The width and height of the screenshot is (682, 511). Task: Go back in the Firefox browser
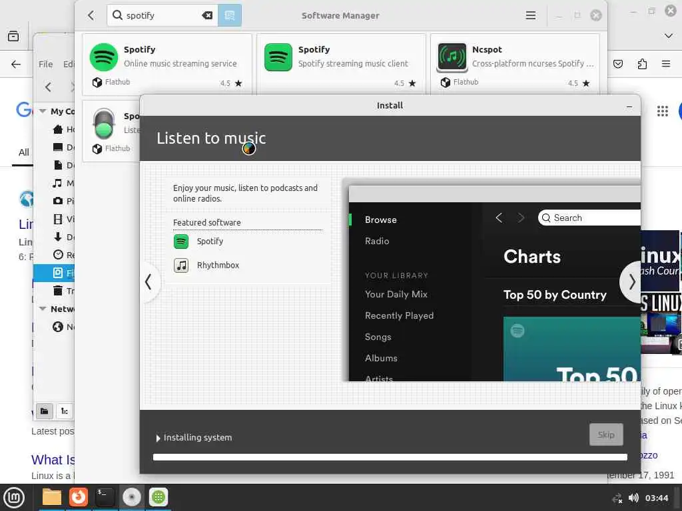pyautogui.click(x=16, y=65)
